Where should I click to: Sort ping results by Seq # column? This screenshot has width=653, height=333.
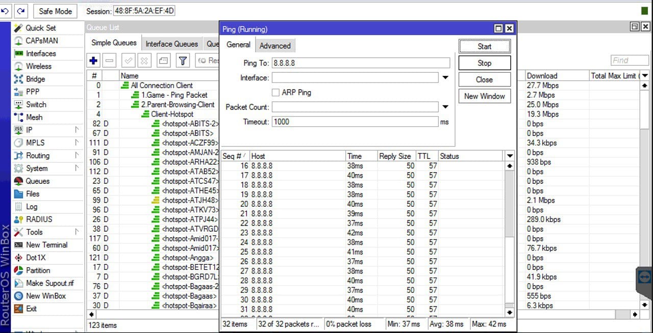click(235, 156)
